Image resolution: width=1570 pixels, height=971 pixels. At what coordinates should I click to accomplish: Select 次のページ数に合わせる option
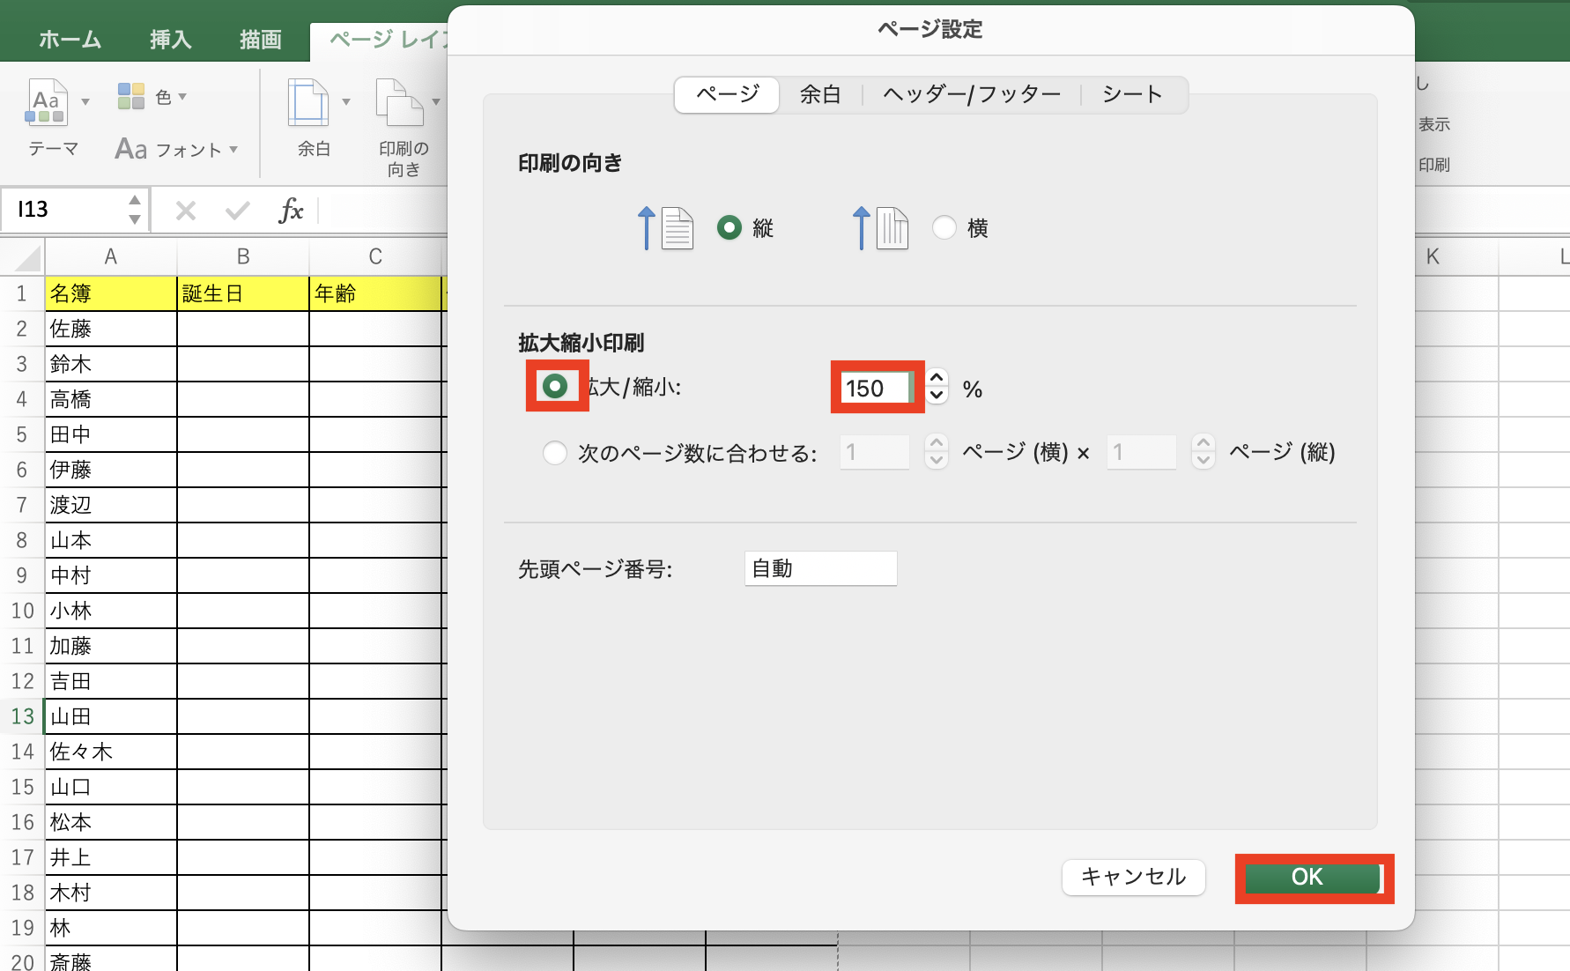coord(555,452)
